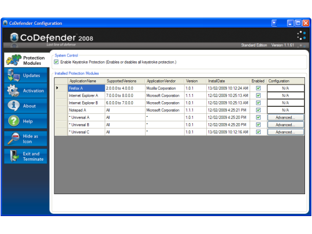Click Advanced button for Universal B
This screenshot has height=234, width=312.
pyautogui.click(x=285, y=125)
